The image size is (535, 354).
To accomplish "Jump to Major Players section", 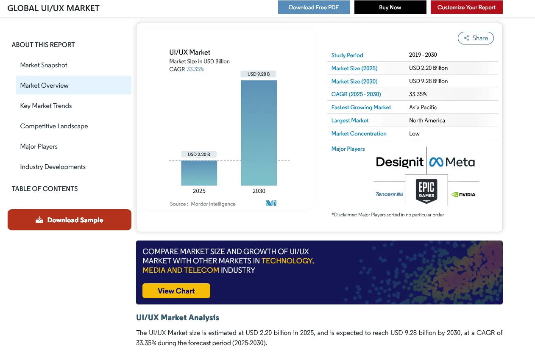I will [x=39, y=147].
